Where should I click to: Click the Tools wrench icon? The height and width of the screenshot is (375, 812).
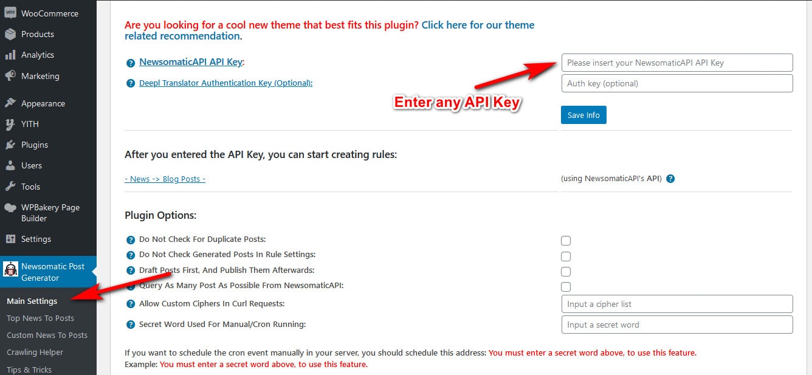pos(10,187)
